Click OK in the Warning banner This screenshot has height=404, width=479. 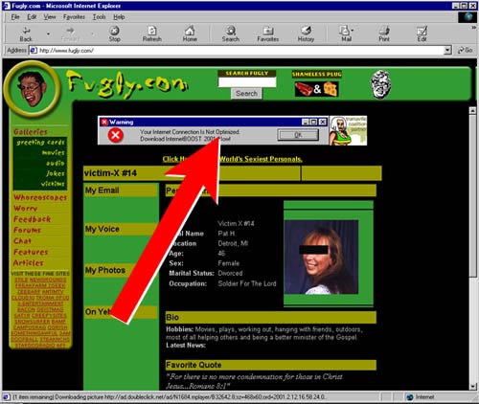298,135
